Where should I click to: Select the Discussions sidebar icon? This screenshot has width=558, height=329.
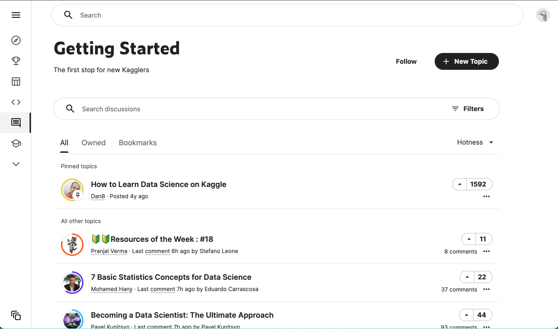click(x=15, y=123)
